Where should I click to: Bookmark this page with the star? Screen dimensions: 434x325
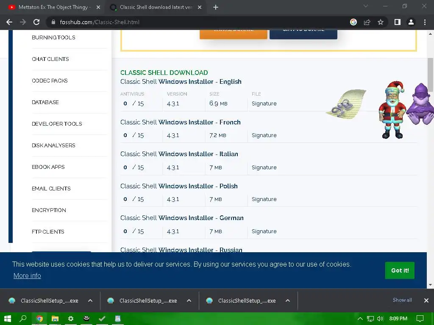(381, 22)
